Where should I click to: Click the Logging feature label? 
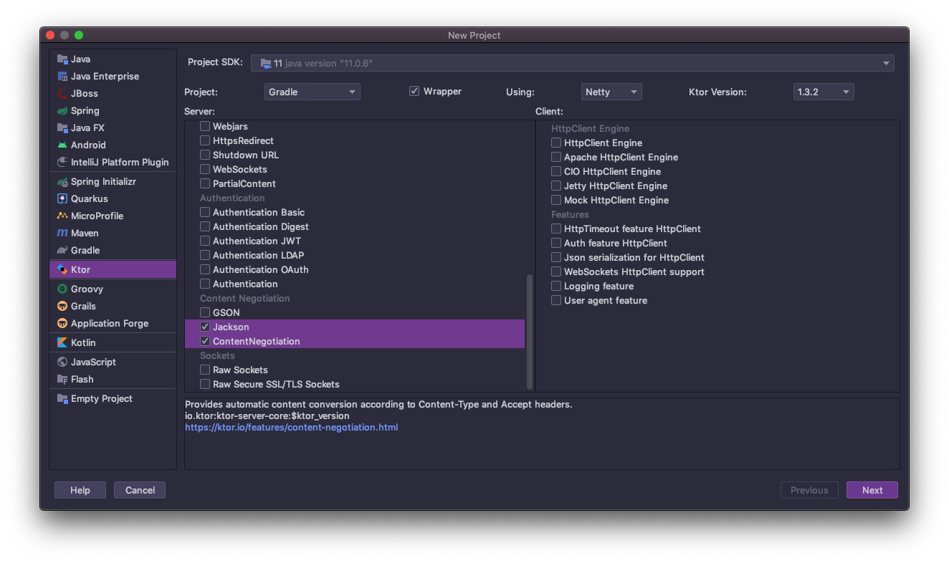[x=599, y=287]
